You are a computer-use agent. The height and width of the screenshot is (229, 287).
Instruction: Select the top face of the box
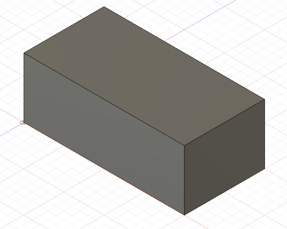click(144, 76)
